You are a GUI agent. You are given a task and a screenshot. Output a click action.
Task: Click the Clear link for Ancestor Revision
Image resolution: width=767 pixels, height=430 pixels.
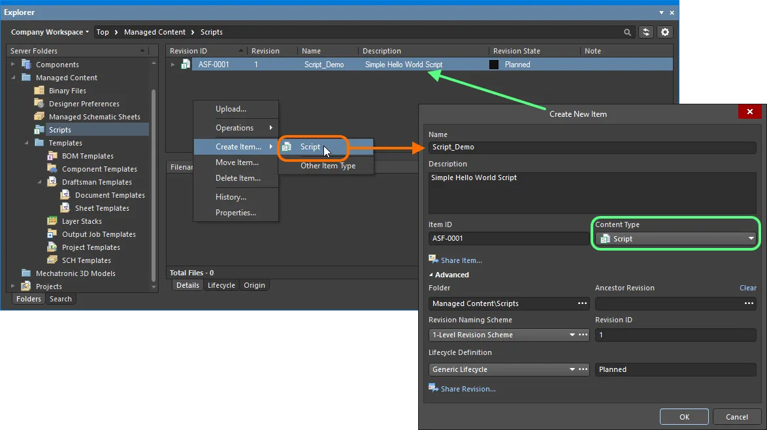pos(748,288)
